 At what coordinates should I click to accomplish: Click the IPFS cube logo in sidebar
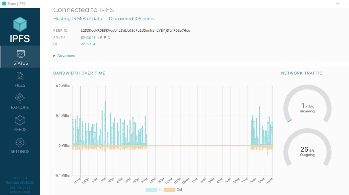pos(20,25)
